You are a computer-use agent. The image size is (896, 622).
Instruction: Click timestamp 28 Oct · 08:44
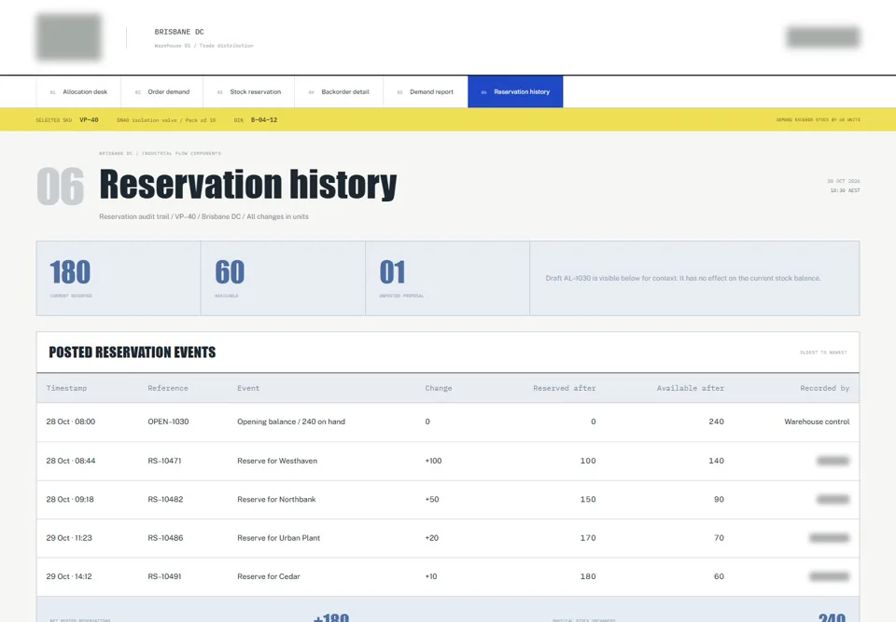(x=71, y=461)
